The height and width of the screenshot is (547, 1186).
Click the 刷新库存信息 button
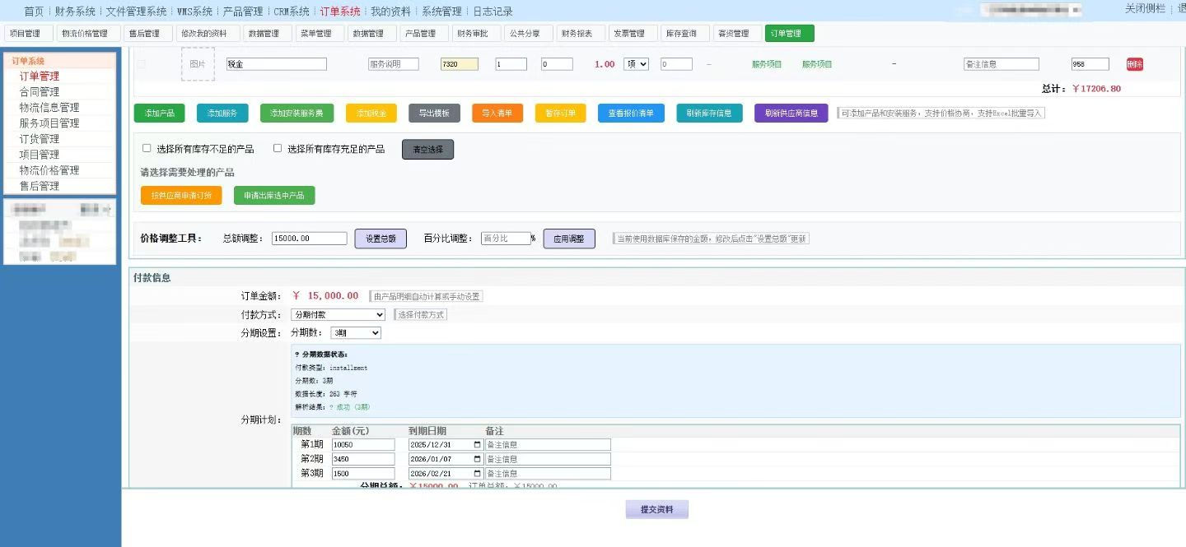[x=710, y=114]
